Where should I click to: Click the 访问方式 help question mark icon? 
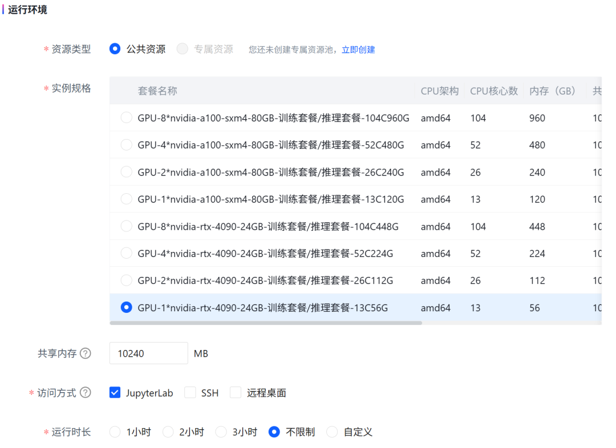(x=86, y=393)
